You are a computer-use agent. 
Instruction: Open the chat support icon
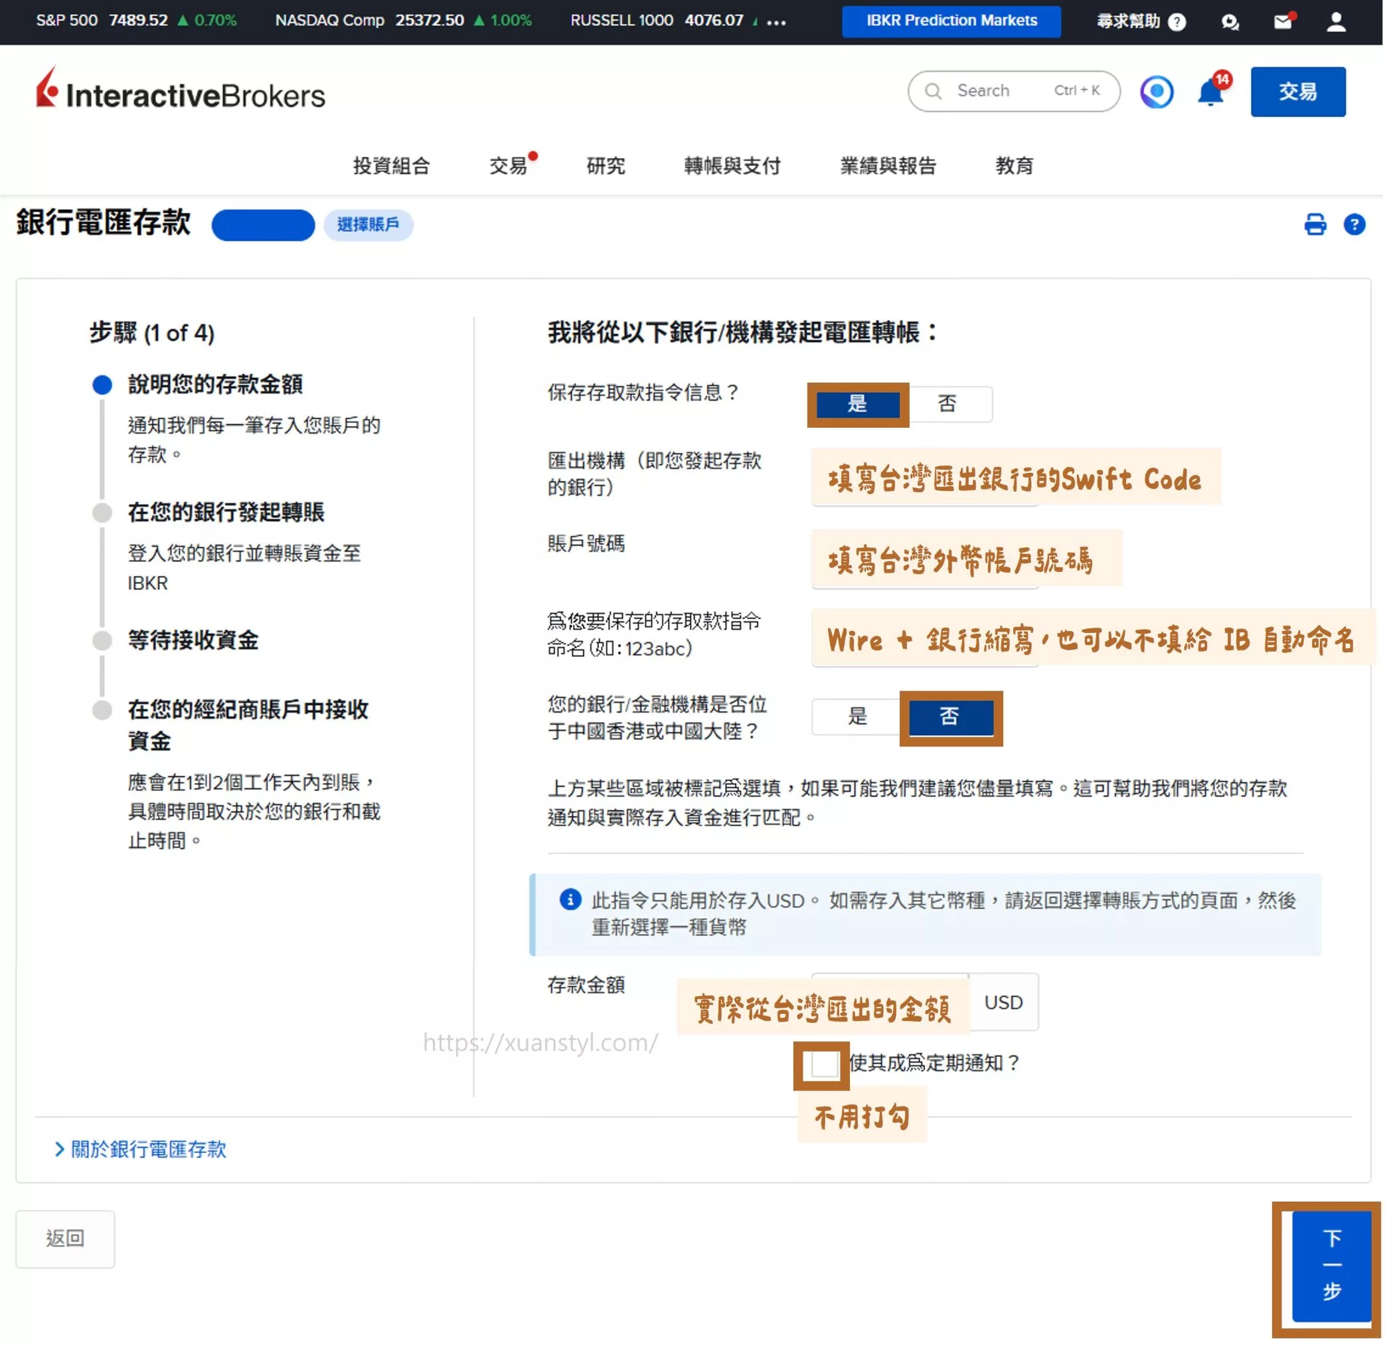click(x=1230, y=22)
